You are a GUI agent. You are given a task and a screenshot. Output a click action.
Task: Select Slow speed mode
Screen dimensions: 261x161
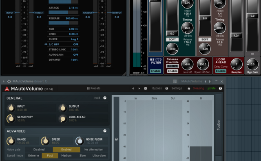tap(82, 156)
